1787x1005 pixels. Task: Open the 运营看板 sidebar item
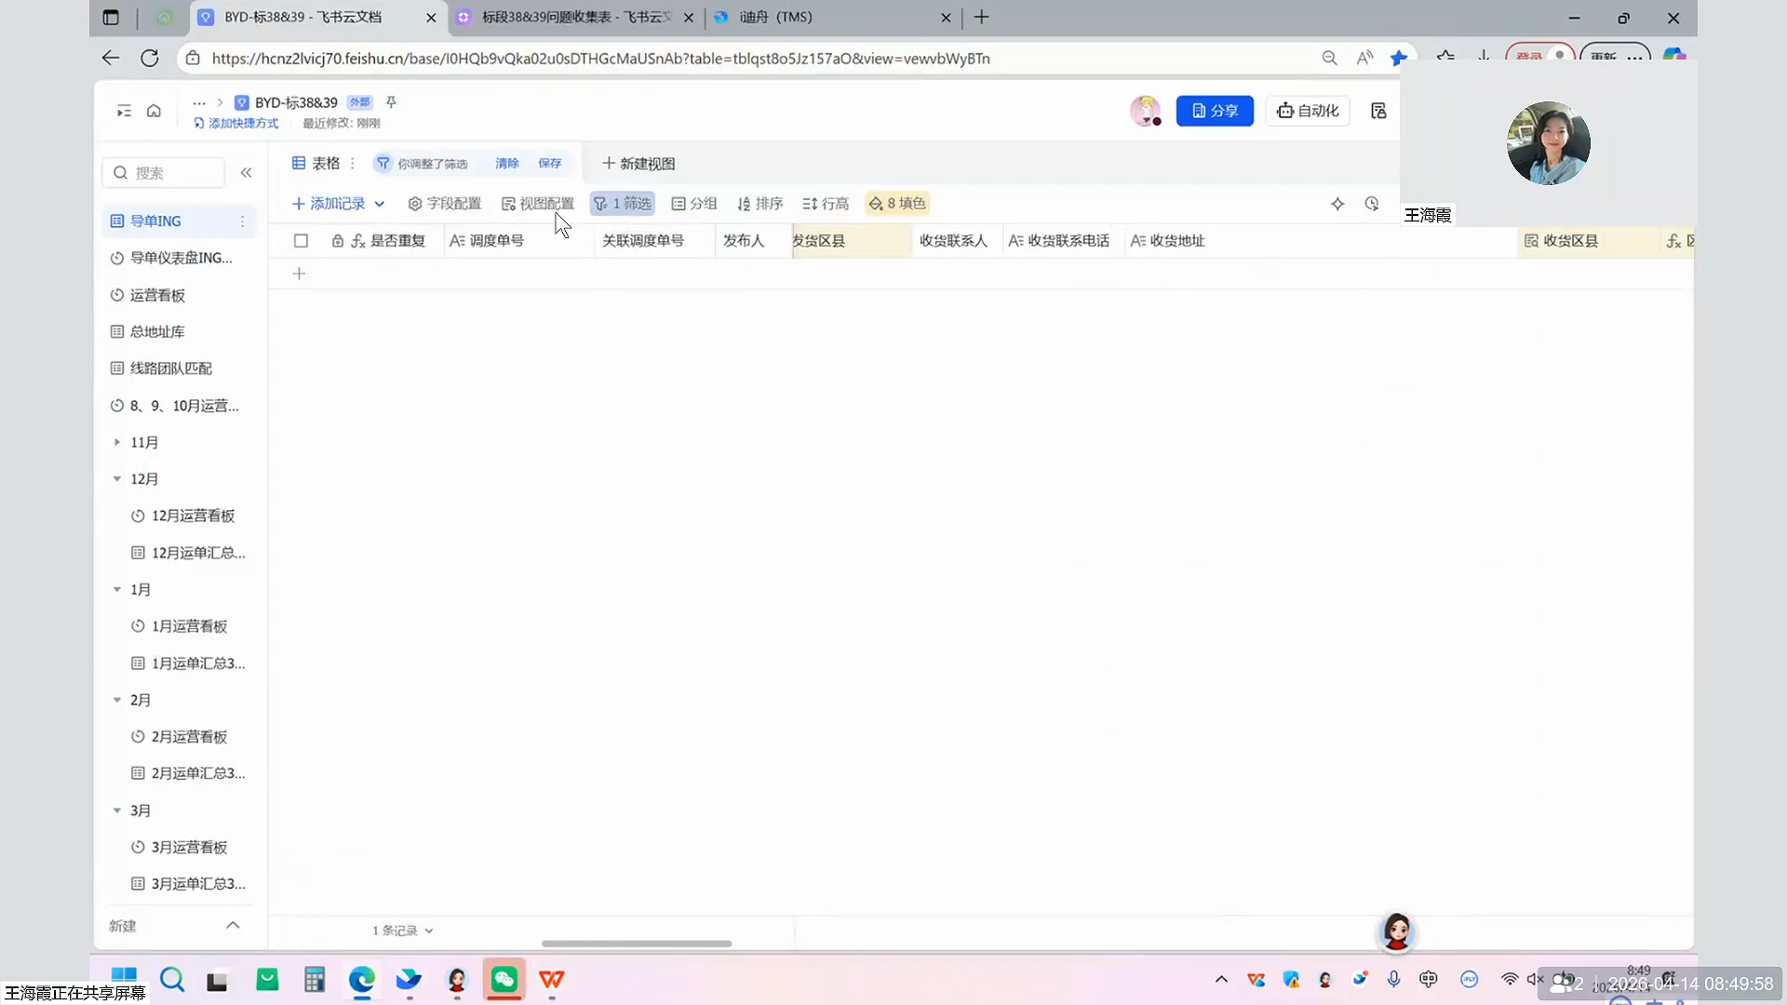click(x=157, y=296)
